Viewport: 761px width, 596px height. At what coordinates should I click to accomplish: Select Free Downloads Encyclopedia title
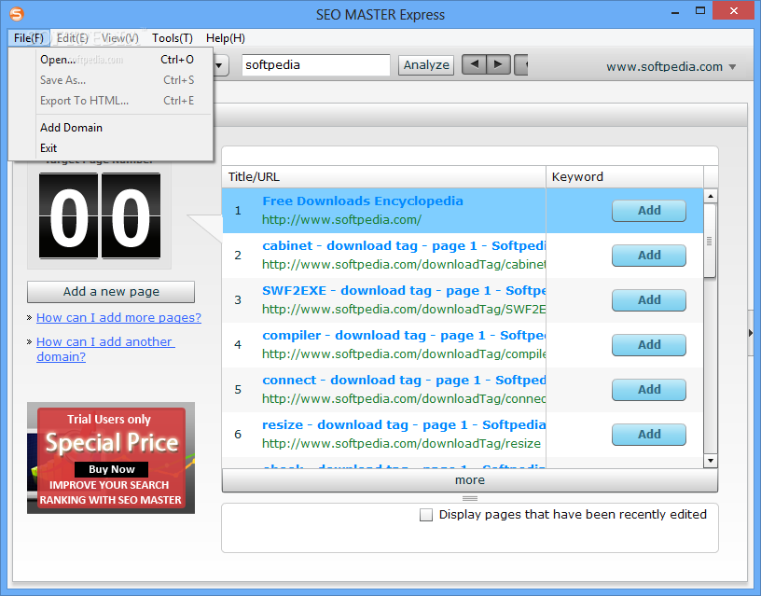coord(363,201)
